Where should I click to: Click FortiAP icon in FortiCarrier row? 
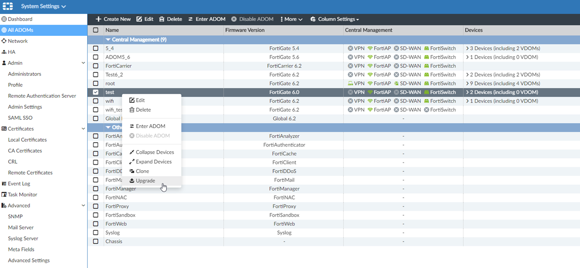[x=370, y=66]
